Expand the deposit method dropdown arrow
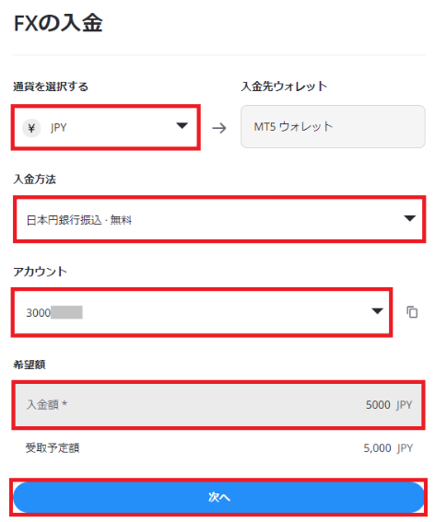 tap(410, 218)
